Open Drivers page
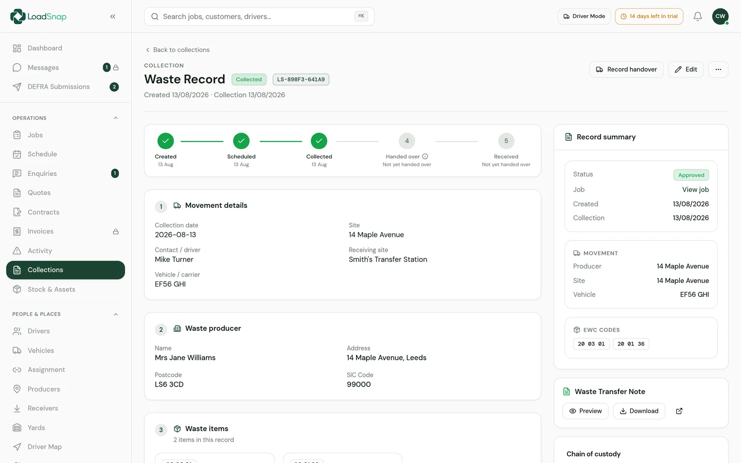741x463 pixels. (65, 331)
